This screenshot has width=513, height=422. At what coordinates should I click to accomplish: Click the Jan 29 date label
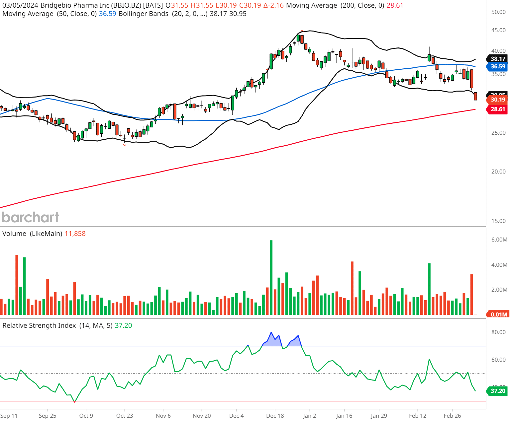[379, 416]
